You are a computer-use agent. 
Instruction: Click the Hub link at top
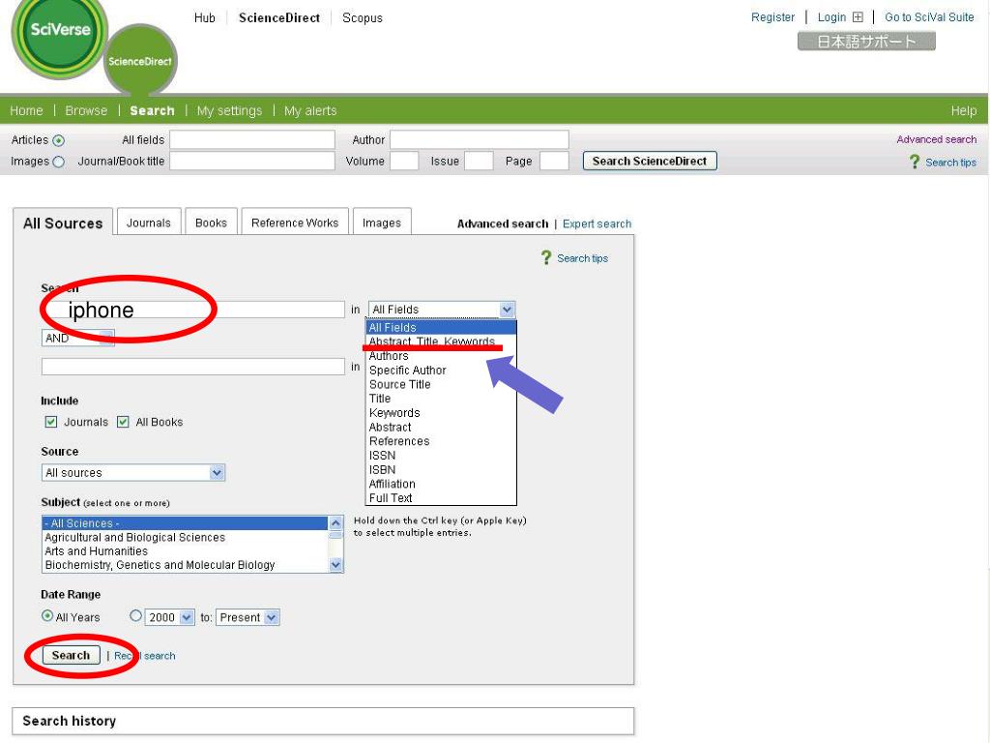click(x=205, y=17)
